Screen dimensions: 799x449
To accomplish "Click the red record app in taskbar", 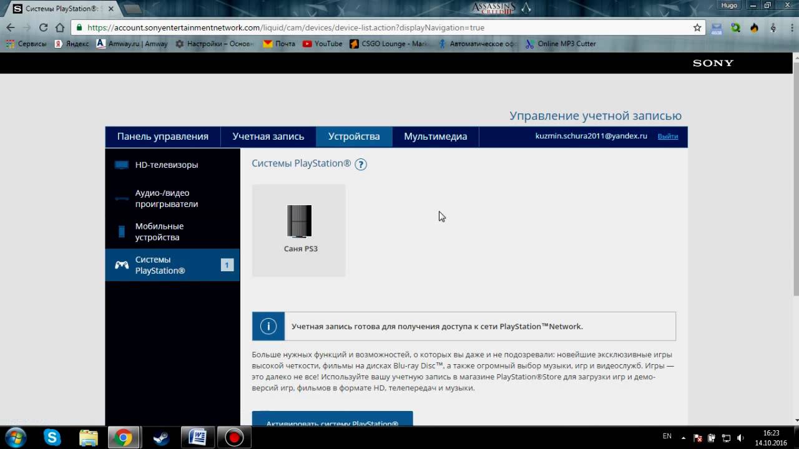I will [234, 438].
